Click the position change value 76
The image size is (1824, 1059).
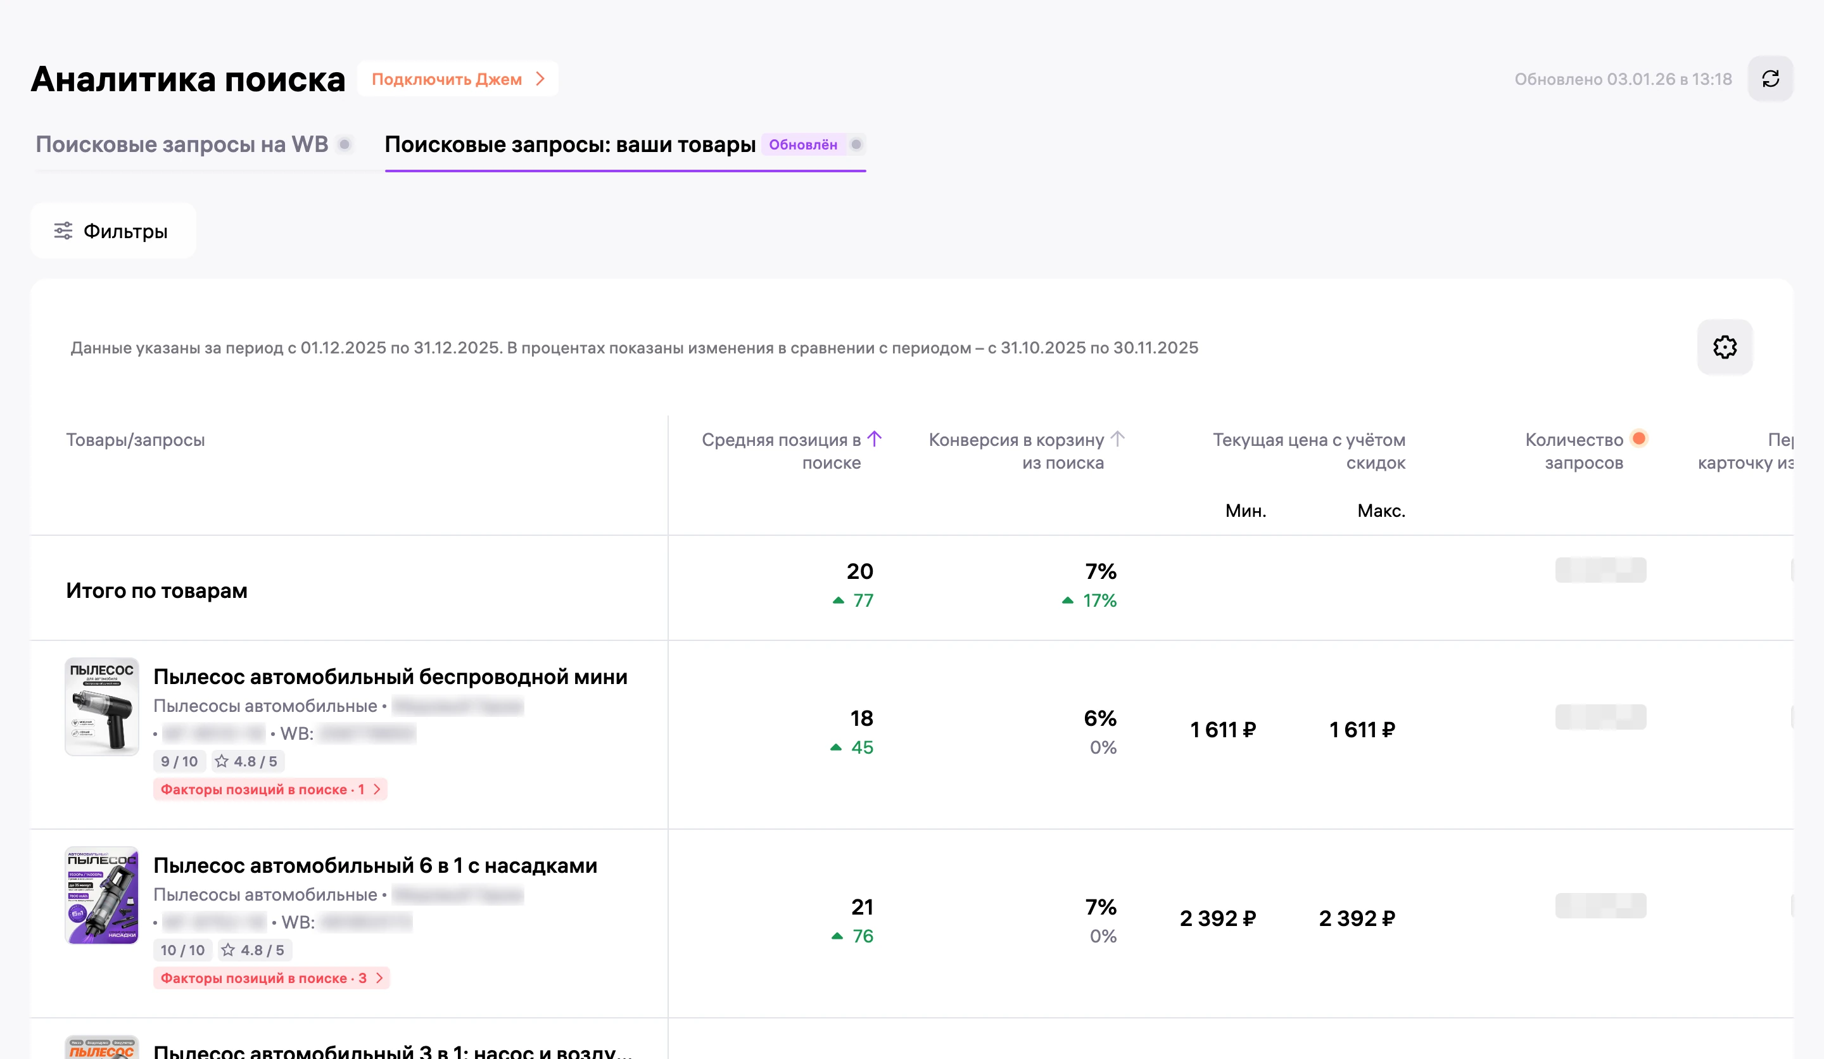pyautogui.click(x=862, y=936)
